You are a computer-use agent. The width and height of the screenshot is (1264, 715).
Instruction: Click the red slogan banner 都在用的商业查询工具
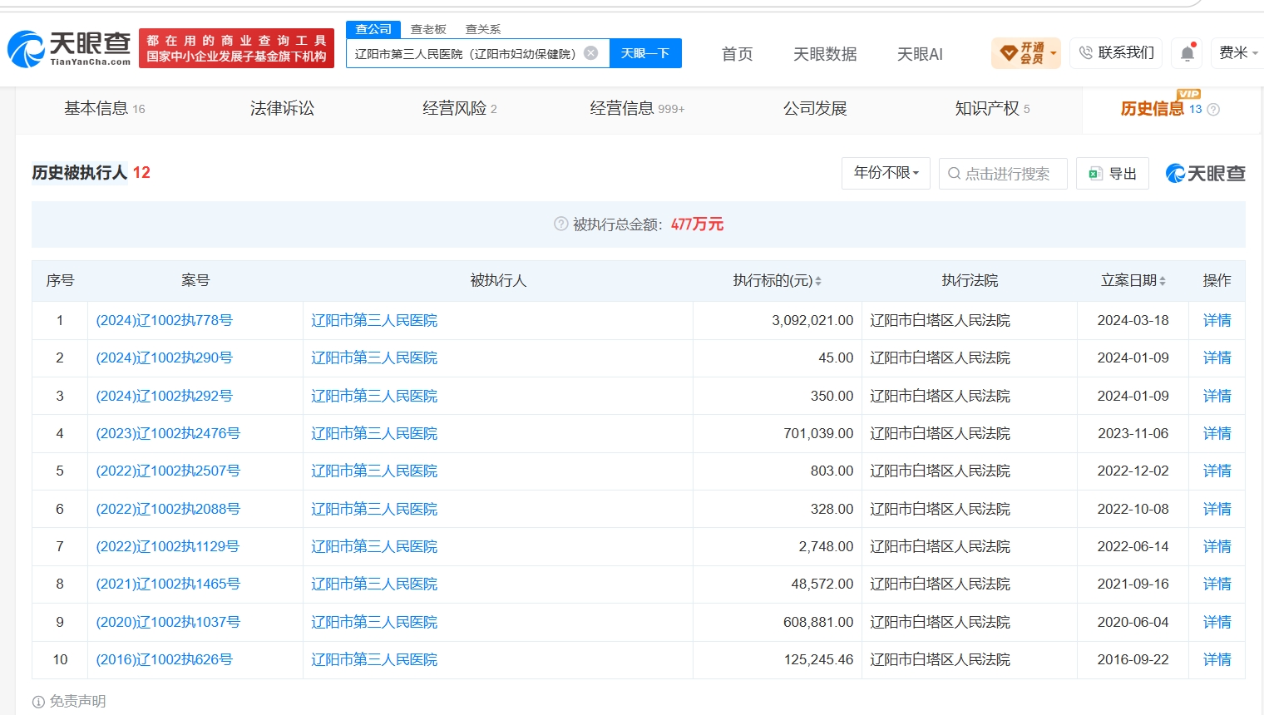[236, 48]
